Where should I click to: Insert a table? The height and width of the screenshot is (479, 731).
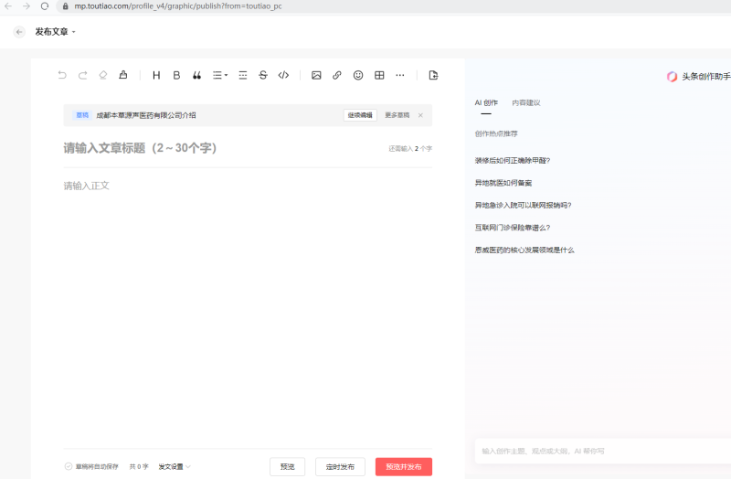[x=379, y=75]
